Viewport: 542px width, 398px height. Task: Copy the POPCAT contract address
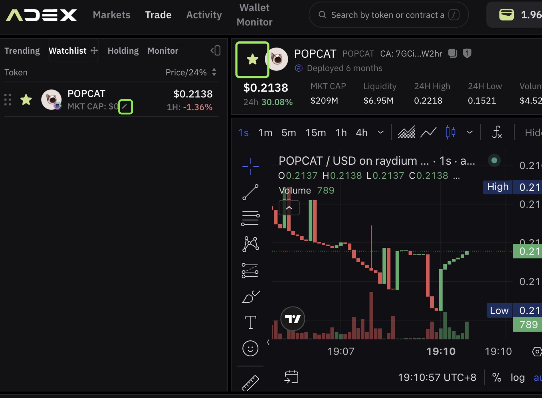click(452, 53)
